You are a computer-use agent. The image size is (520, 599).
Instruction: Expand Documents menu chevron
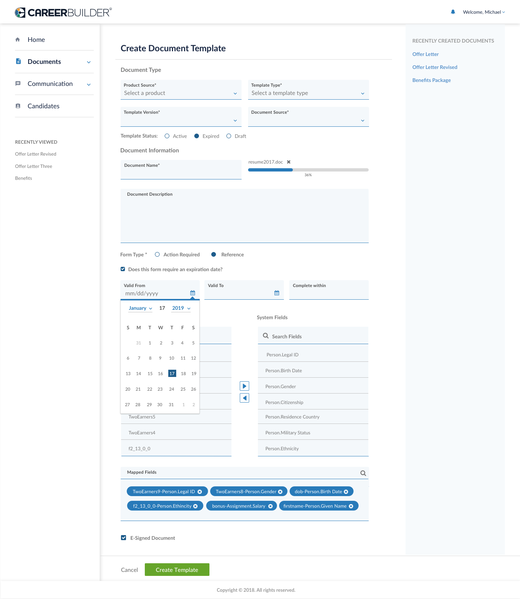[89, 62]
